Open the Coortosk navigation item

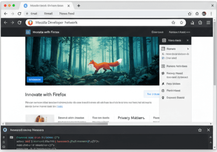pyautogui.click(x=158, y=32)
